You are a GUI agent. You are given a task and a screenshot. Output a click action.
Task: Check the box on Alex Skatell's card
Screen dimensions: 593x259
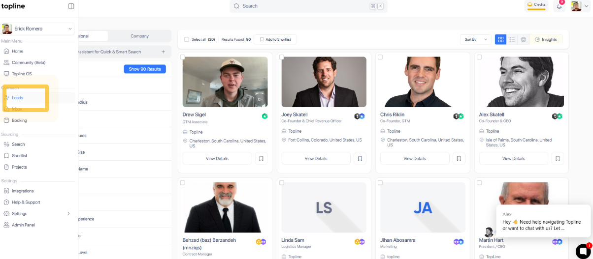tap(479, 57)
